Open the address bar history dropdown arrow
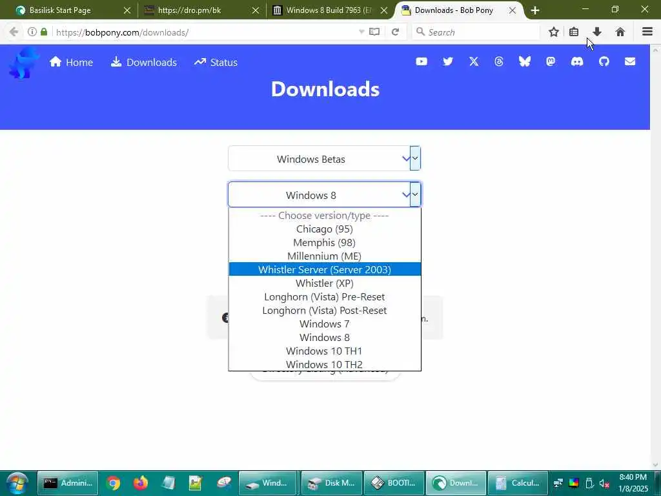Viewport: 661px width, 496px height. [x=361, y=32]
